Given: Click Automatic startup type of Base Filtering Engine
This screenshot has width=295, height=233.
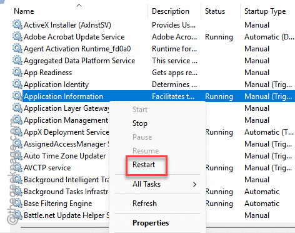Looking at the screenshot, I should 262,204.
